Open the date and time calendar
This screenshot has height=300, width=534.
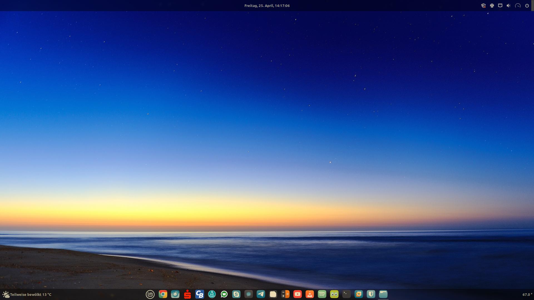coord(267,6)
